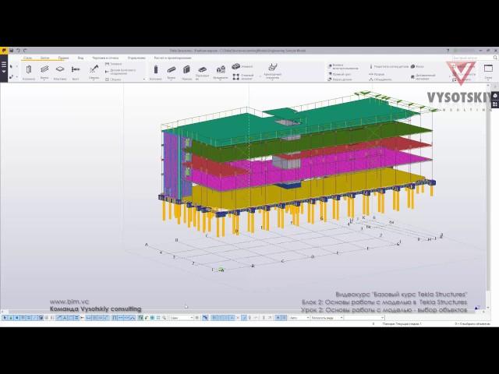499x374 pixels.
Task: Expand the Rebar set dropdown arrow
Action: tap(272, 80)
